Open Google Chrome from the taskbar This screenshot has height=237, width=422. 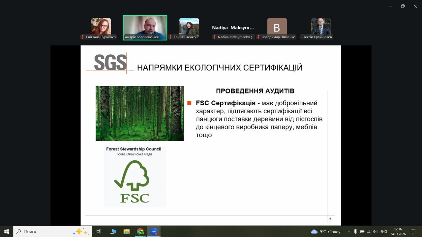(140, 231)
